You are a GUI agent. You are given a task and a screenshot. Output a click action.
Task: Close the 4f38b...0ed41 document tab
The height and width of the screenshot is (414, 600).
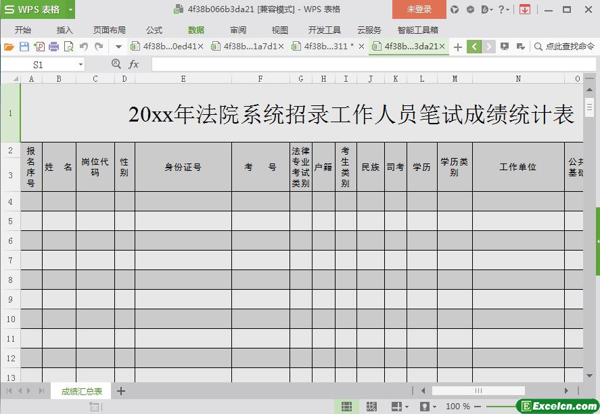pos(200,47)
